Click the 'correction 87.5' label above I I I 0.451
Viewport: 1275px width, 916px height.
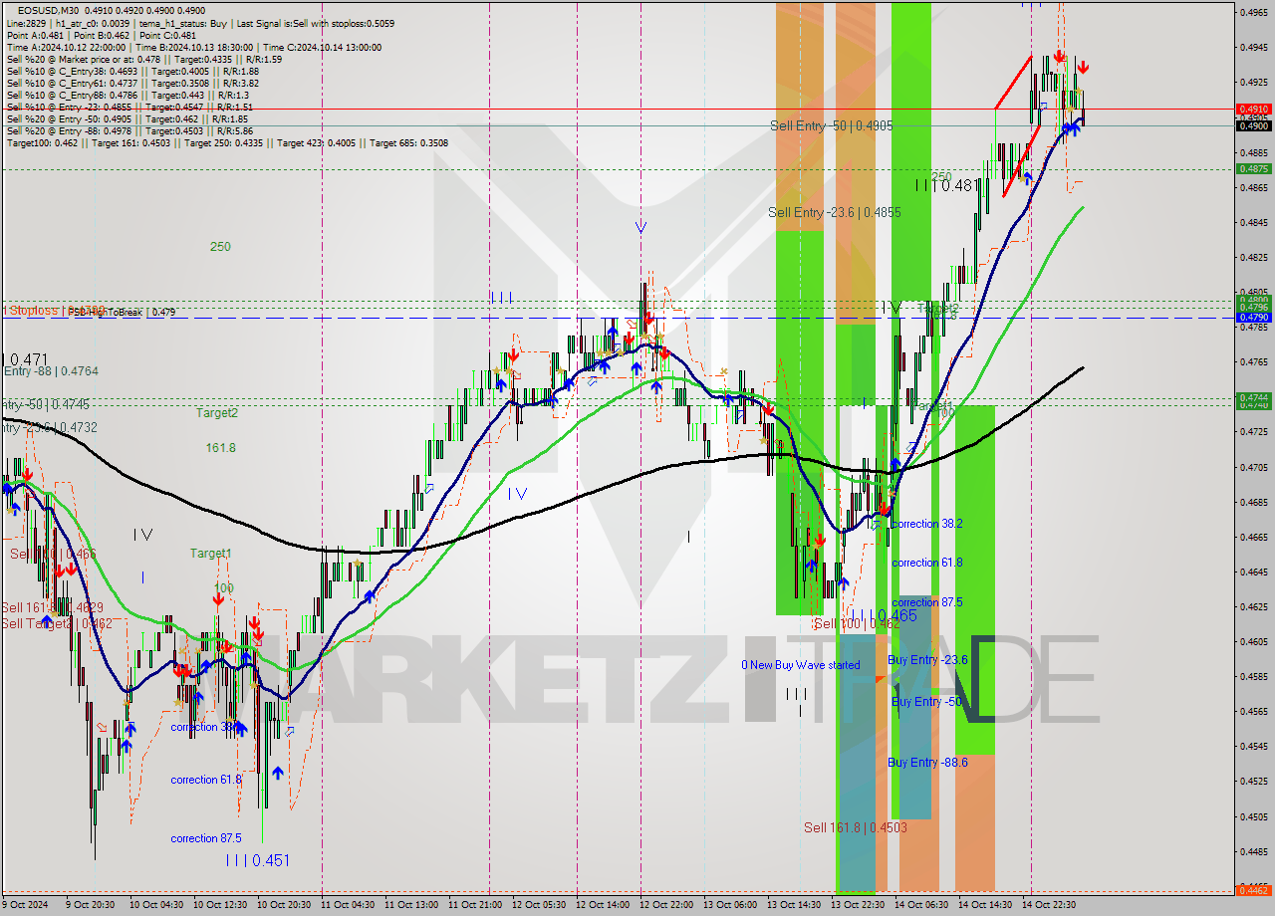207,838
